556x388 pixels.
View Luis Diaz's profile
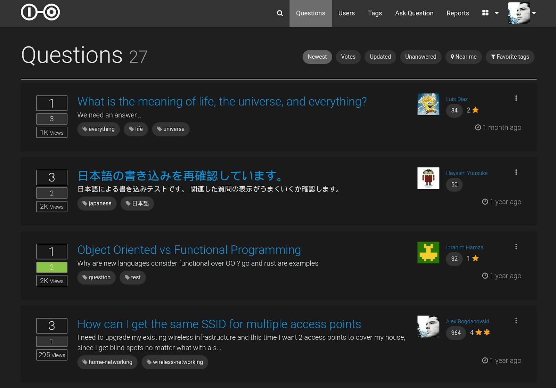tap(457, 99)
